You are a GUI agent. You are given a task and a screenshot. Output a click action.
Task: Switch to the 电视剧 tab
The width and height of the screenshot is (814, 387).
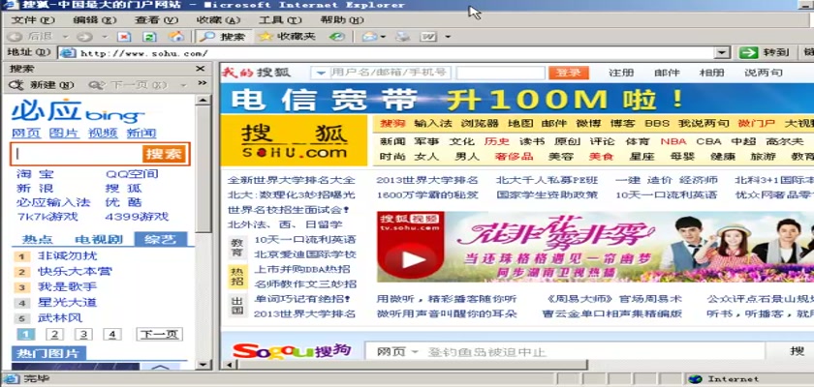99,239
